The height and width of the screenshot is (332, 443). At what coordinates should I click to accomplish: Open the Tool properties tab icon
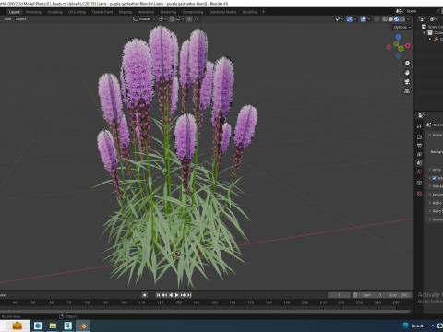click(x=419, y=126)
